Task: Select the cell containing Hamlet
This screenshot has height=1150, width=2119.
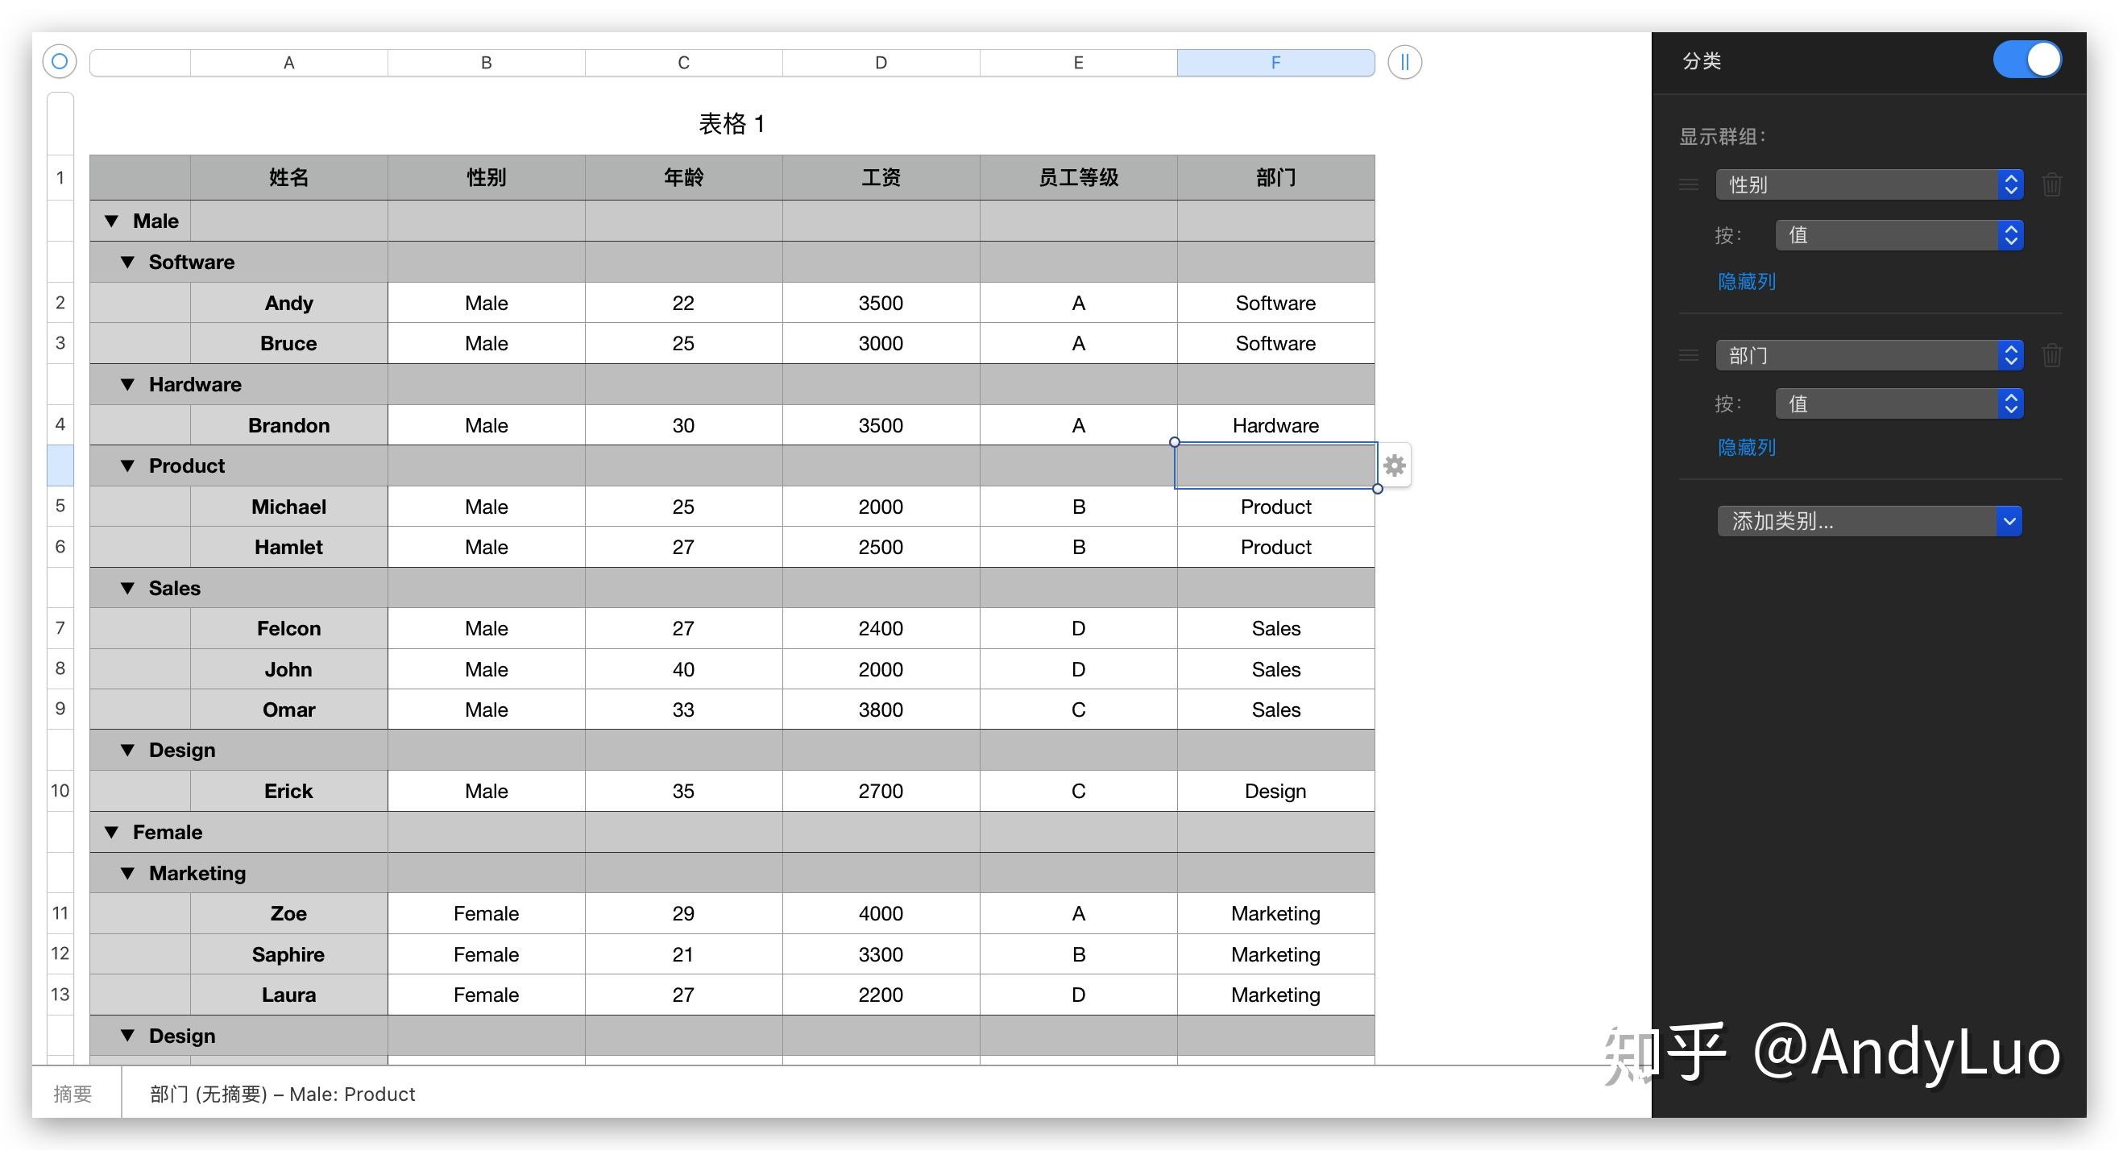Action: [x=288, y=548]
